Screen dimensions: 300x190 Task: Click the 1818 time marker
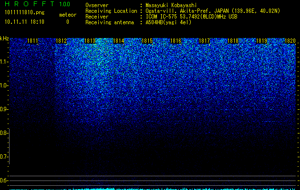tap(233, 41)
